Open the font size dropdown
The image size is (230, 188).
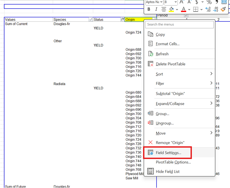(176, 2)
